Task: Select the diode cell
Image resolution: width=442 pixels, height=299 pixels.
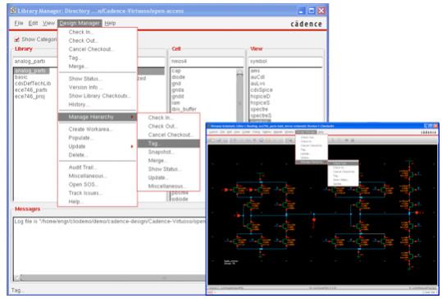Action: (x=179, y=77)
